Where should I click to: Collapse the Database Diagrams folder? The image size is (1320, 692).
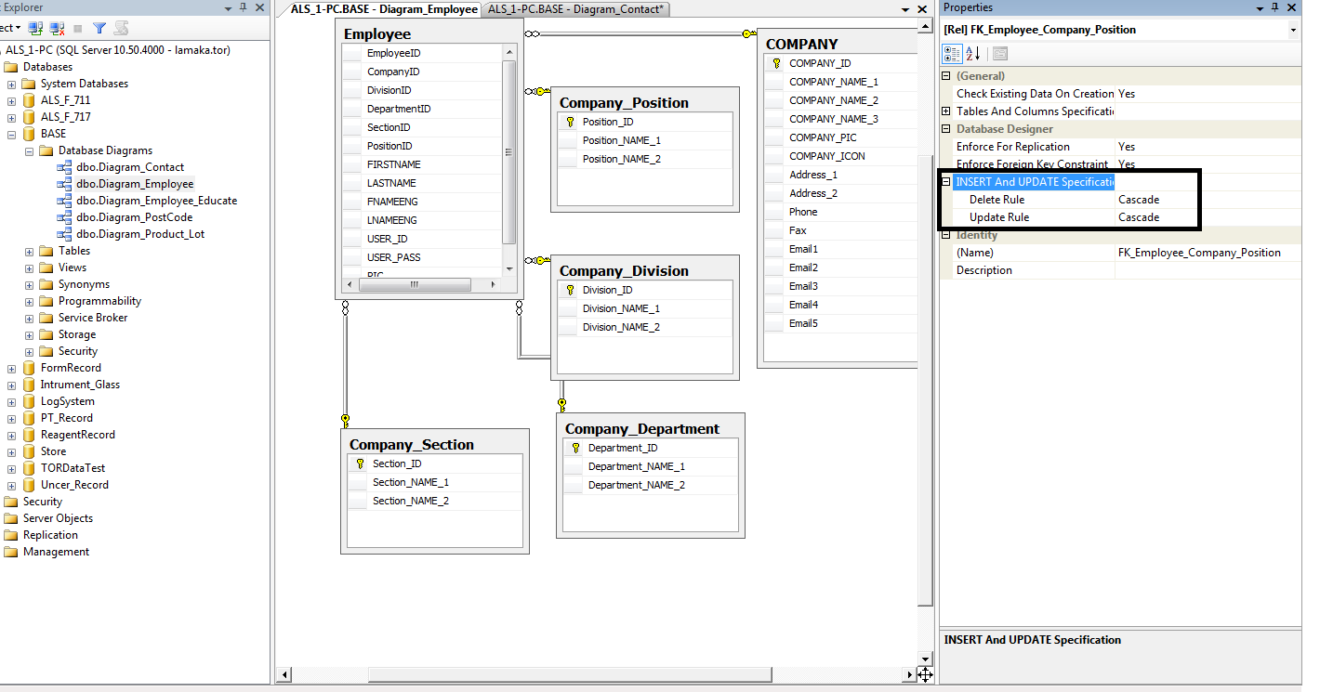pos(29,150)
